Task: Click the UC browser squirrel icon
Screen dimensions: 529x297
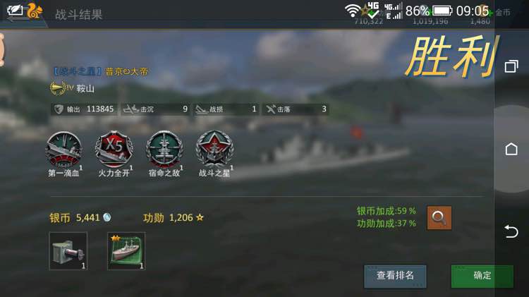Action: [35, 11]
